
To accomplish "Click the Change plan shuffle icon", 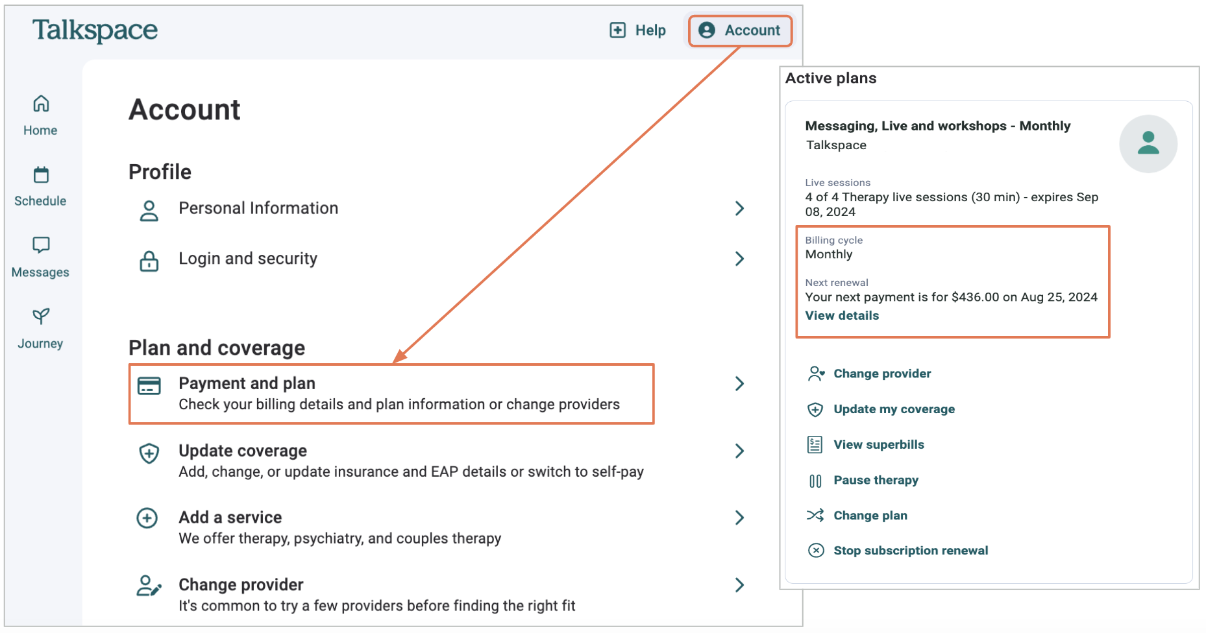I will point(816,515).
